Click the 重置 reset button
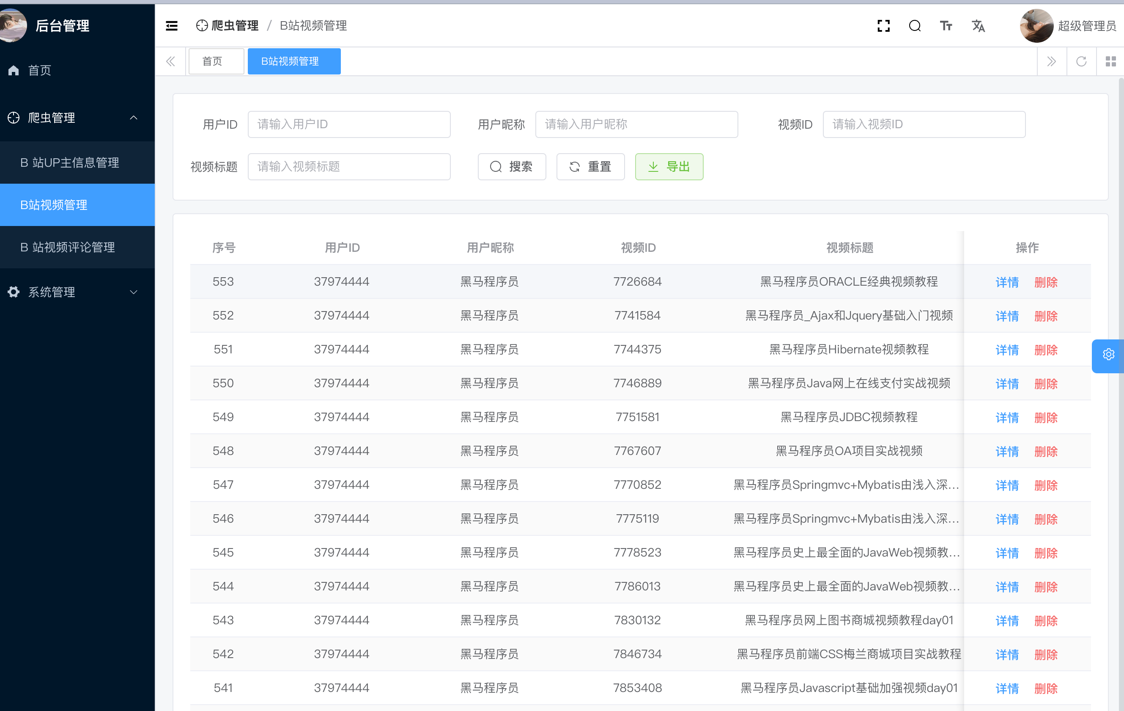The height and width of the screenshot is (711, 1124). (590, 166)
